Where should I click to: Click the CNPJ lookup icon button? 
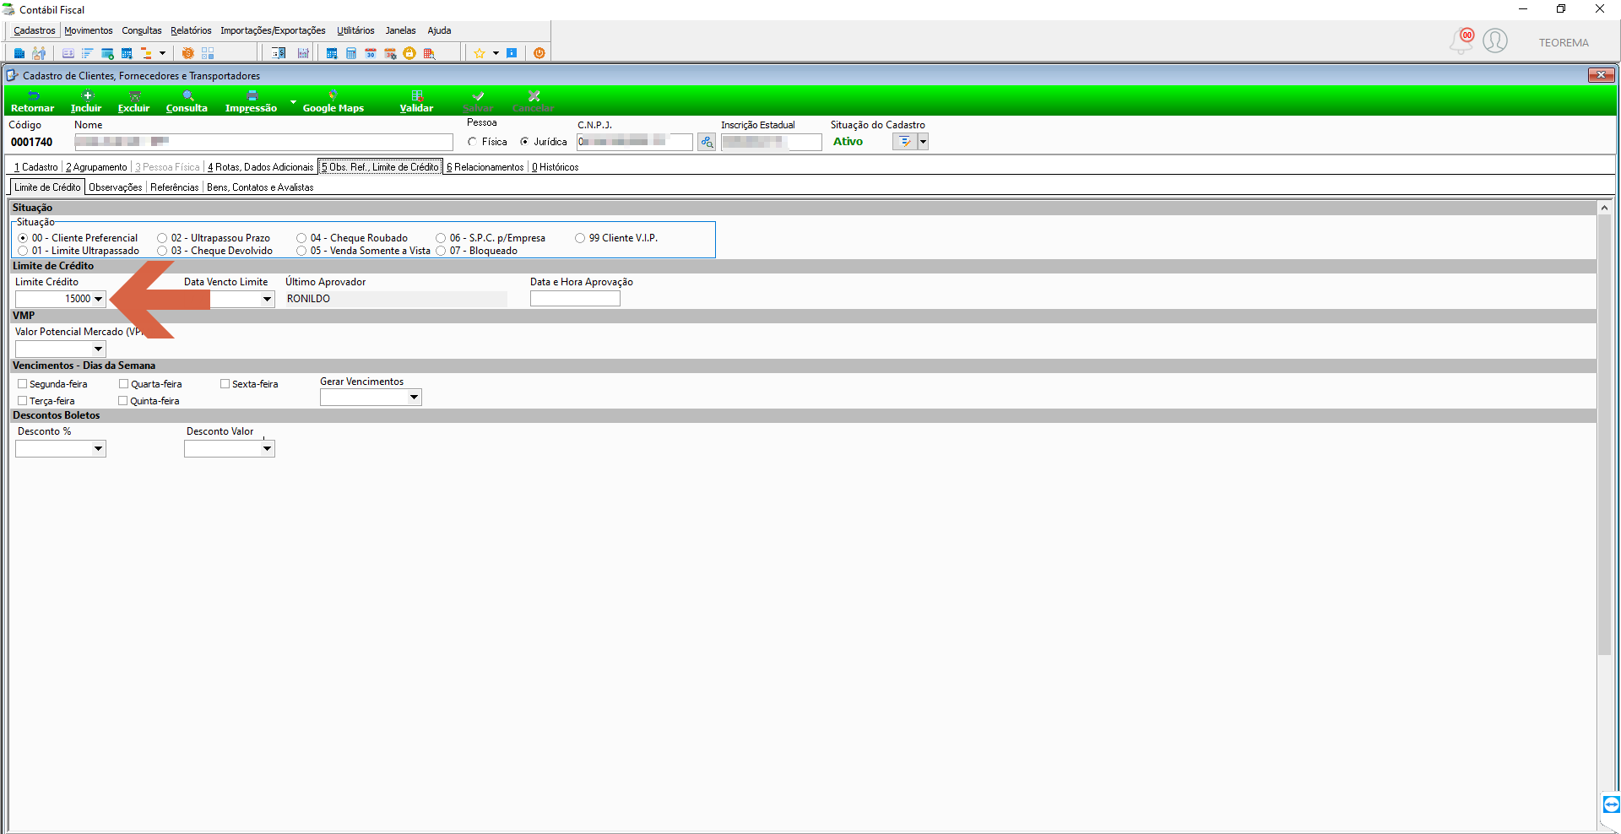[707, 143]
